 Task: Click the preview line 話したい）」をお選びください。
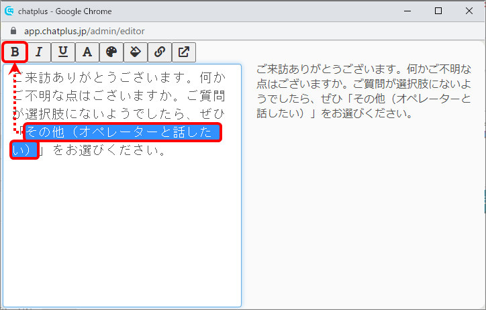pos(334,113)
